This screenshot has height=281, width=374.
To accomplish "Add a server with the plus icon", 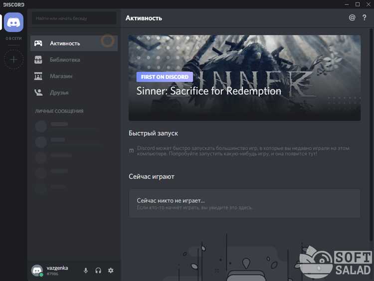I will point(13,59).
